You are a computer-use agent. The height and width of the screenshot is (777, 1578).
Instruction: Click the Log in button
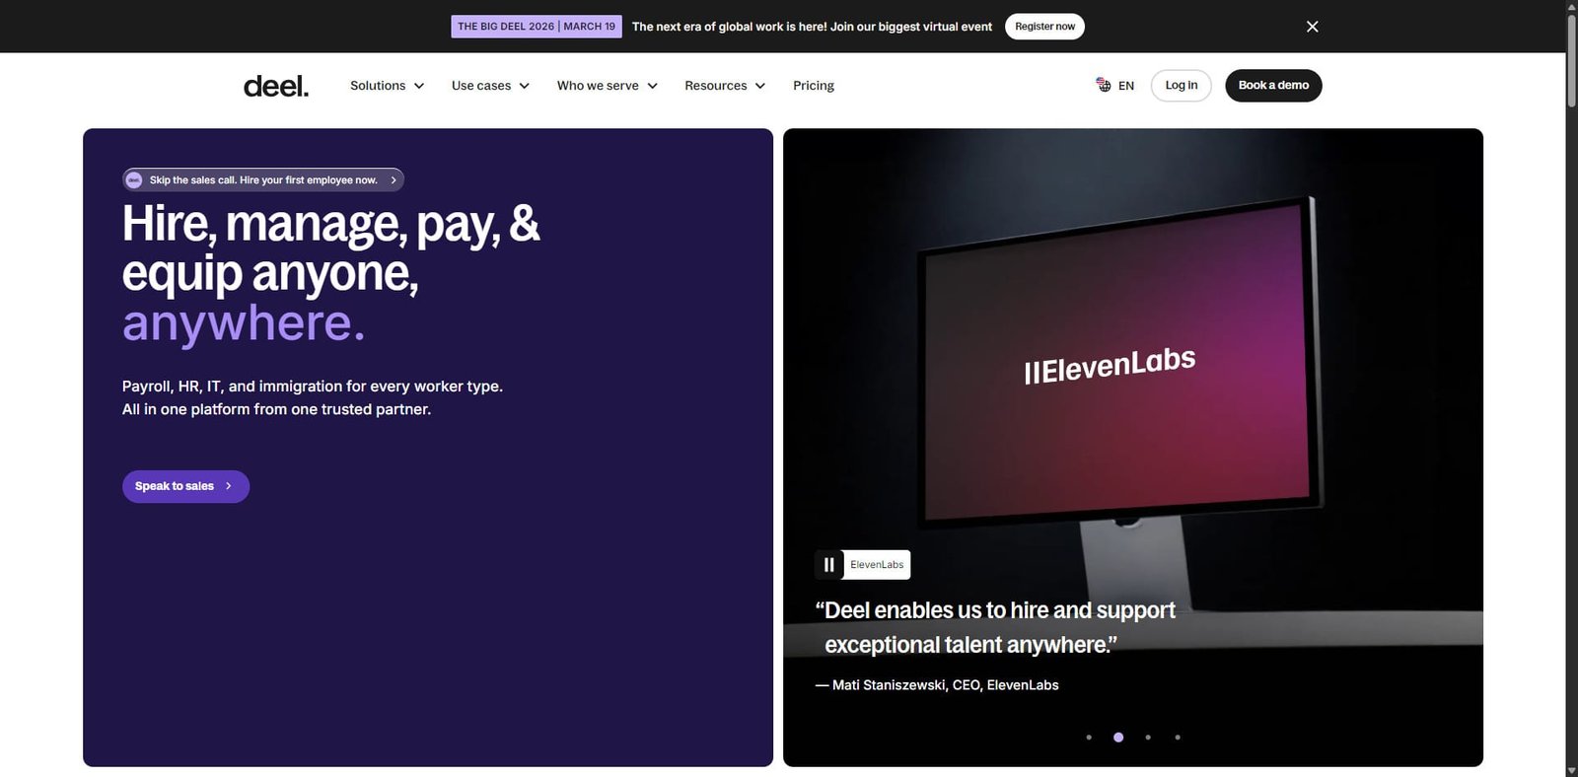pyautogui.click(x=1181, y=86)
